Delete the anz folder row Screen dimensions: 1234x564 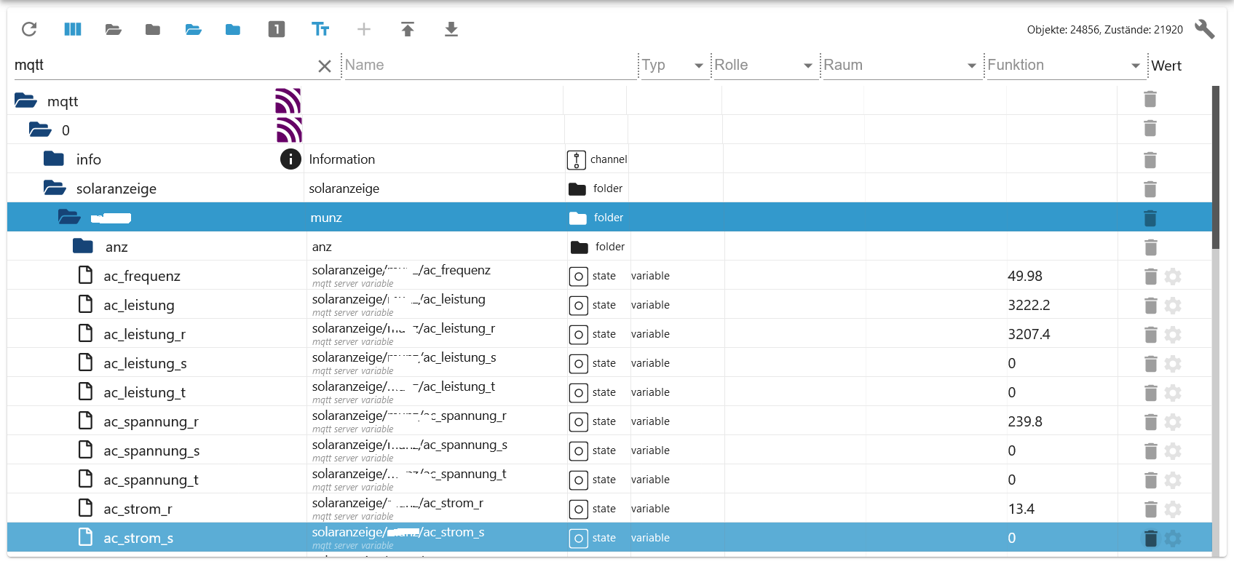(x=1151, y=247)
